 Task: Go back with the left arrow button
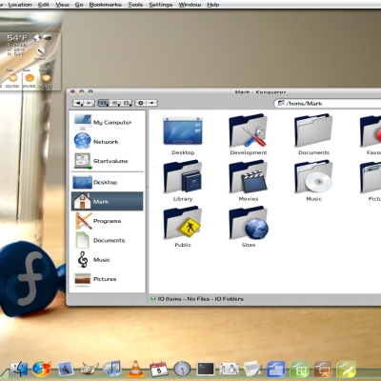[x=78, y=103]
